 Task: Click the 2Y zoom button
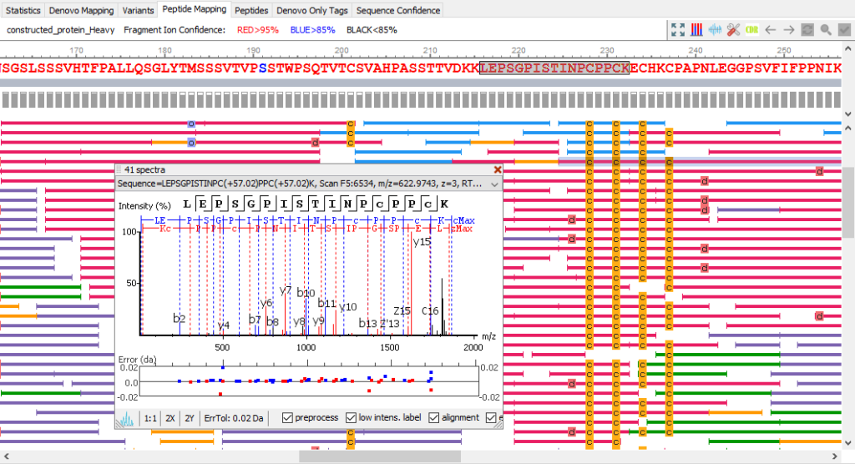(x=190, y=418)
